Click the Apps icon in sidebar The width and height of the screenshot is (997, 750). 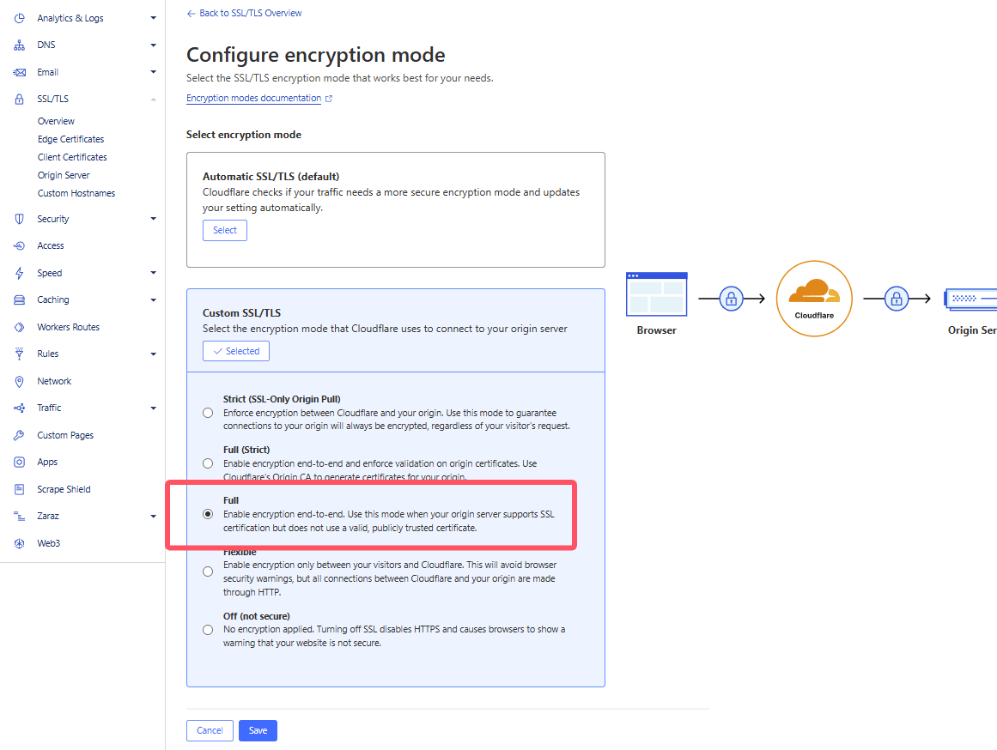19,462
